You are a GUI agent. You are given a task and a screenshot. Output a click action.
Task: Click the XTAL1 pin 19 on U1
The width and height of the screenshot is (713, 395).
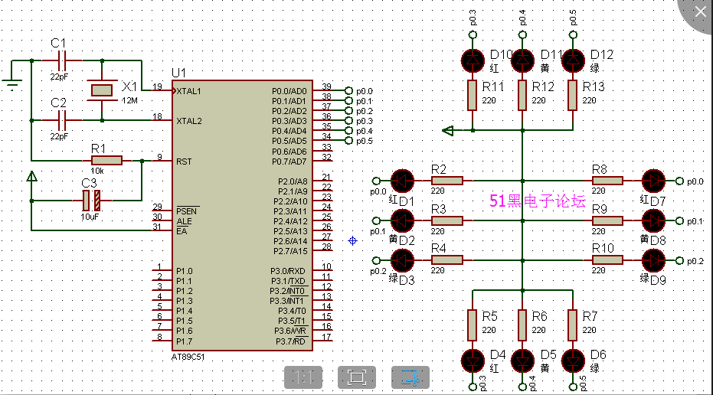tap(163, 90)
